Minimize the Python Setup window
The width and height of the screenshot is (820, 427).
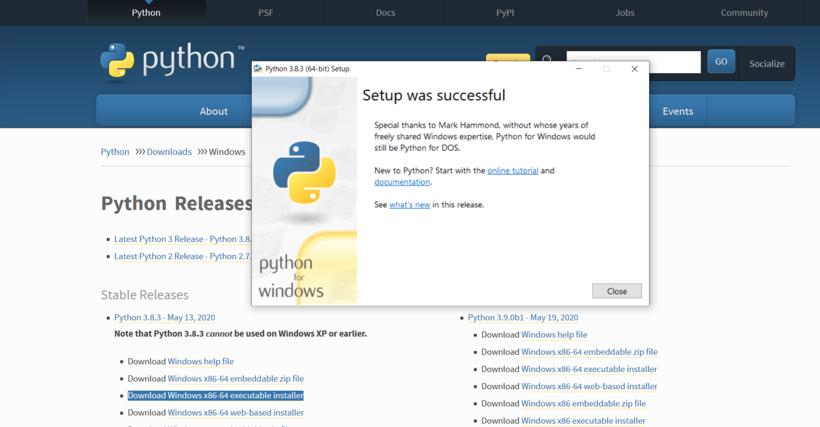[578, 69]
